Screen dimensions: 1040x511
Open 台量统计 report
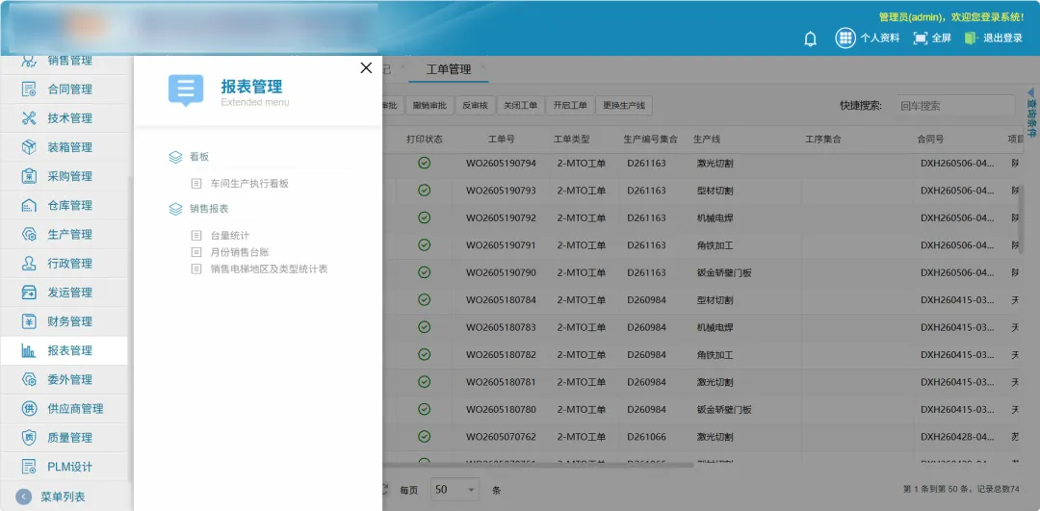click(x=229, y=235)
